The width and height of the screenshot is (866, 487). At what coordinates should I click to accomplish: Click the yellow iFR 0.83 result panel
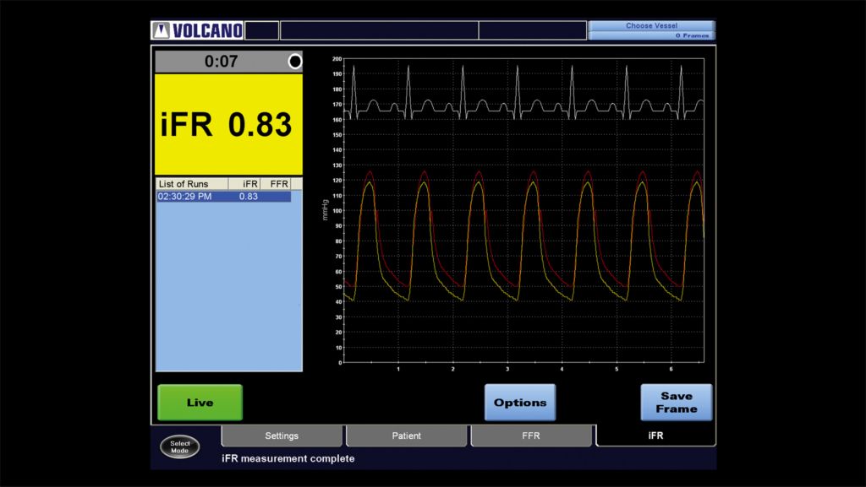(x=228, y=125)
